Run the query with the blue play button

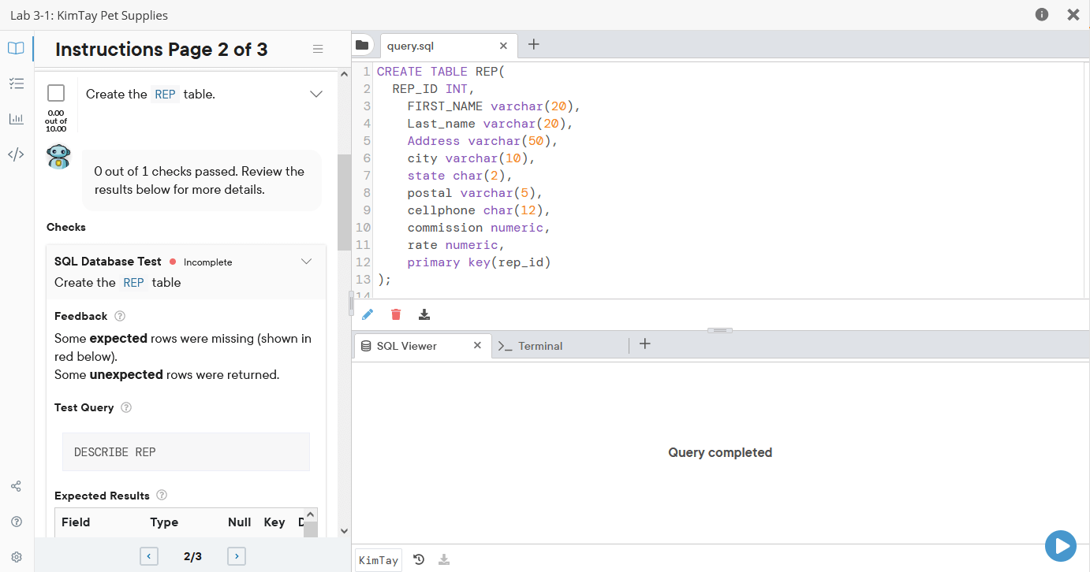pos(1061,545)
